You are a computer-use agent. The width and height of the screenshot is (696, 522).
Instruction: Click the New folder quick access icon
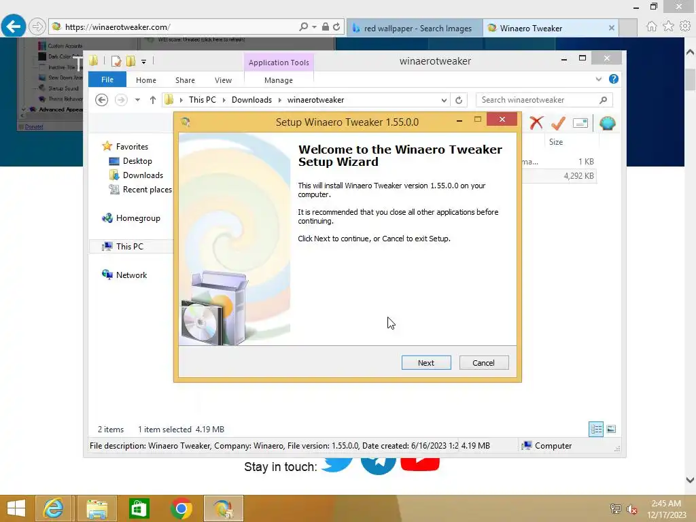pos(131,61)
